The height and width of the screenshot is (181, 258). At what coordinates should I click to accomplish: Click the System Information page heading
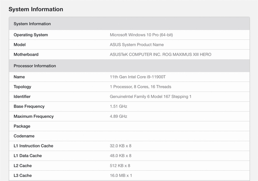(x=36, y=9)
